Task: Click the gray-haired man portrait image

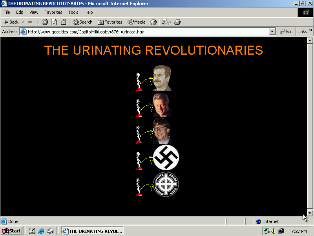Action: [162, 105]
